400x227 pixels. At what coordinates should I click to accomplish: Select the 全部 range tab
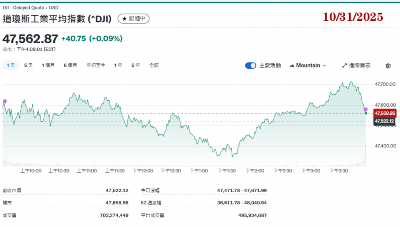point(154,65)
